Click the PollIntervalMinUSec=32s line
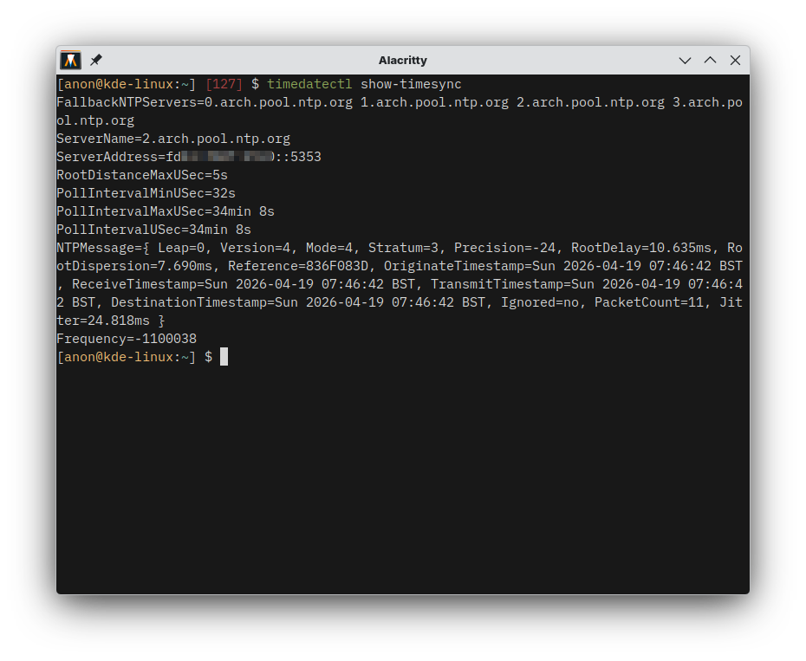The height and width of the screenshot is (661, 806). (x=146, y=193)
